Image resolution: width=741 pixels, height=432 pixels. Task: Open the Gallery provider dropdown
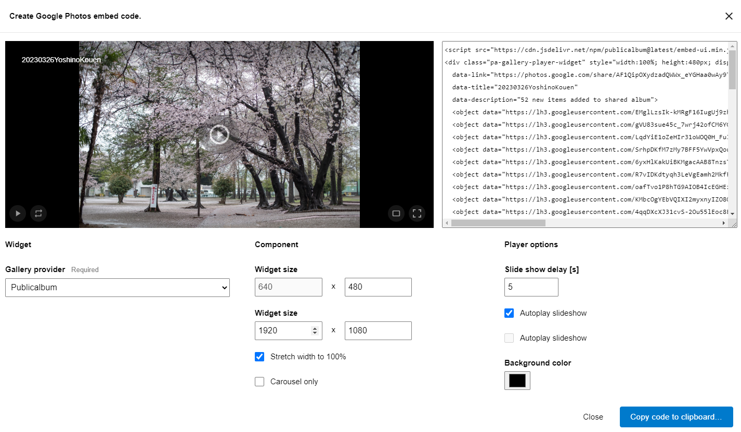[x=118, y=287]
